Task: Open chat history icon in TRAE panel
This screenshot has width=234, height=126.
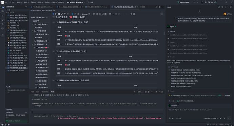Action: (x=222, y=7)
